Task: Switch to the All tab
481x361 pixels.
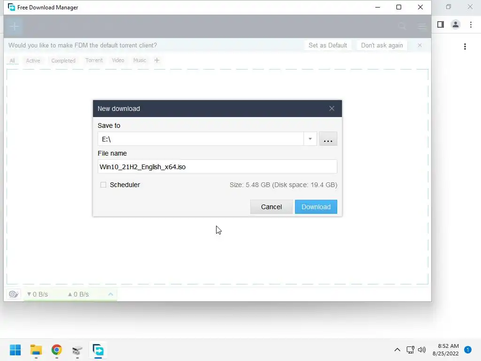Action: [12, 61]
